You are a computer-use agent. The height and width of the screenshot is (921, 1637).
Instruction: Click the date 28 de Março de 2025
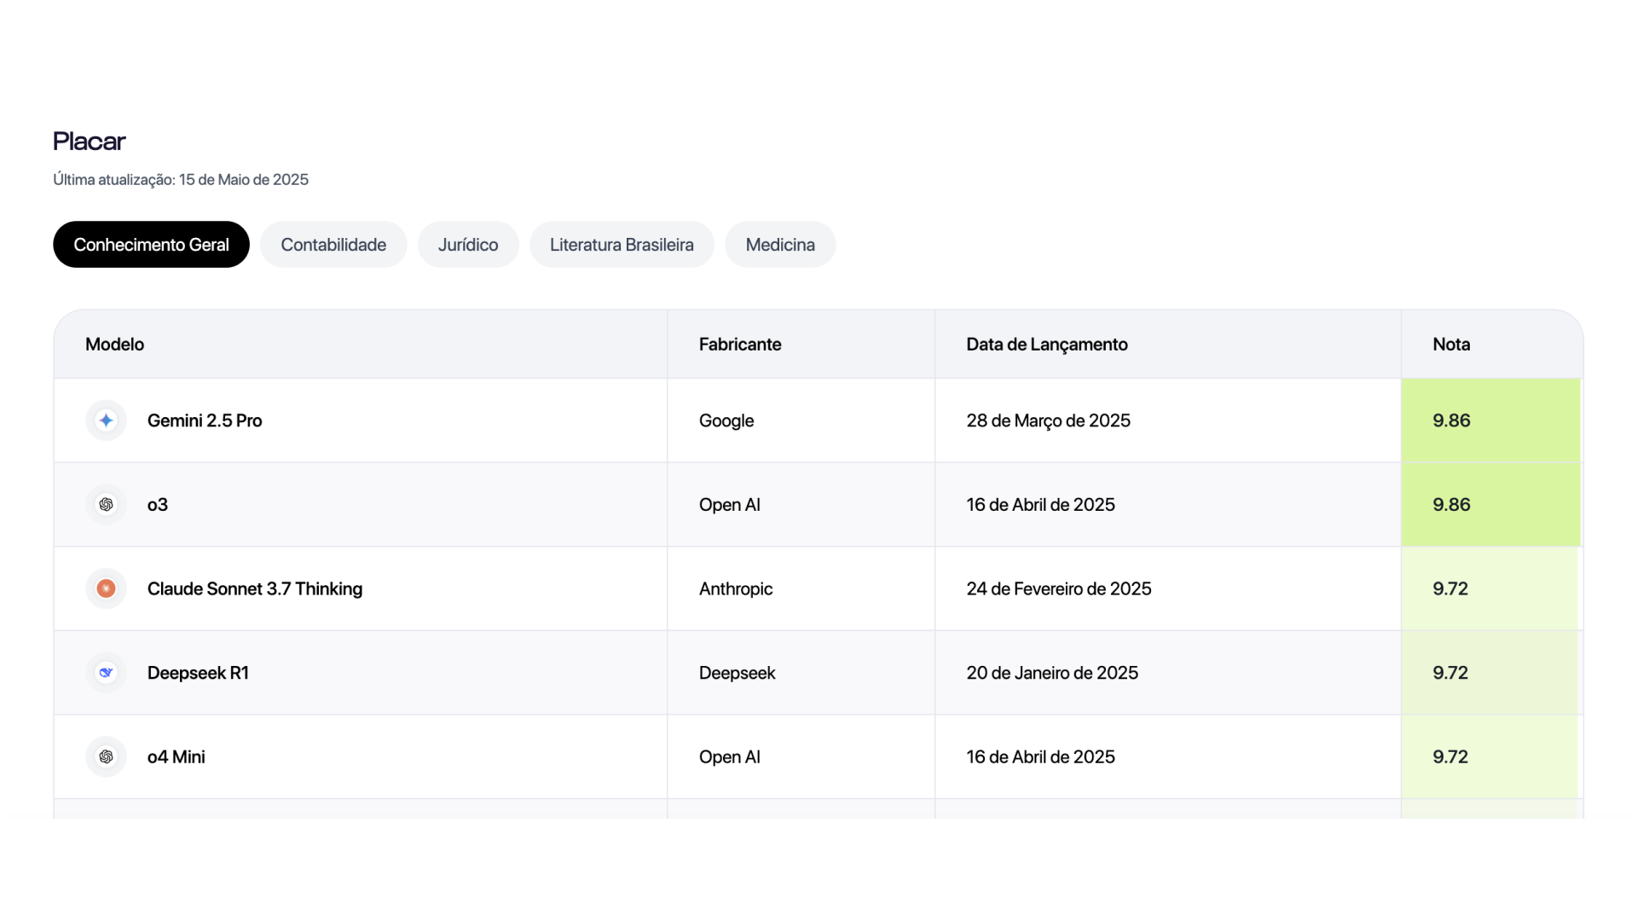pos(1049,420)
